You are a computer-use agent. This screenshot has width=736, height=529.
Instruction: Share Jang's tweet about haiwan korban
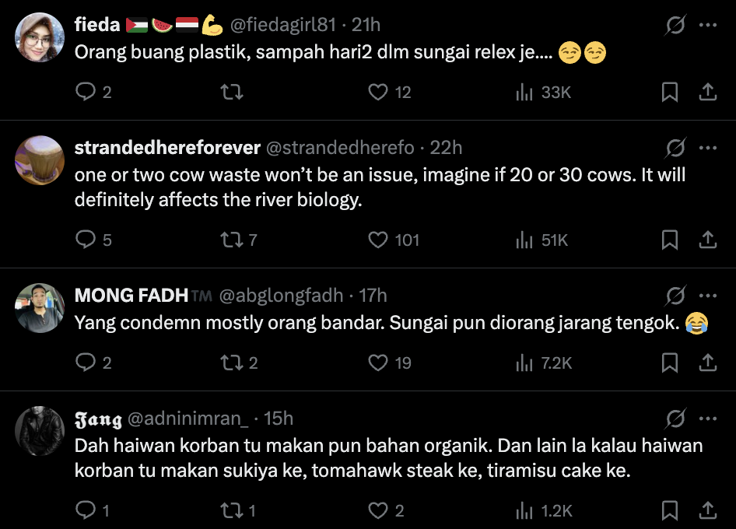[x=707, y=510]
